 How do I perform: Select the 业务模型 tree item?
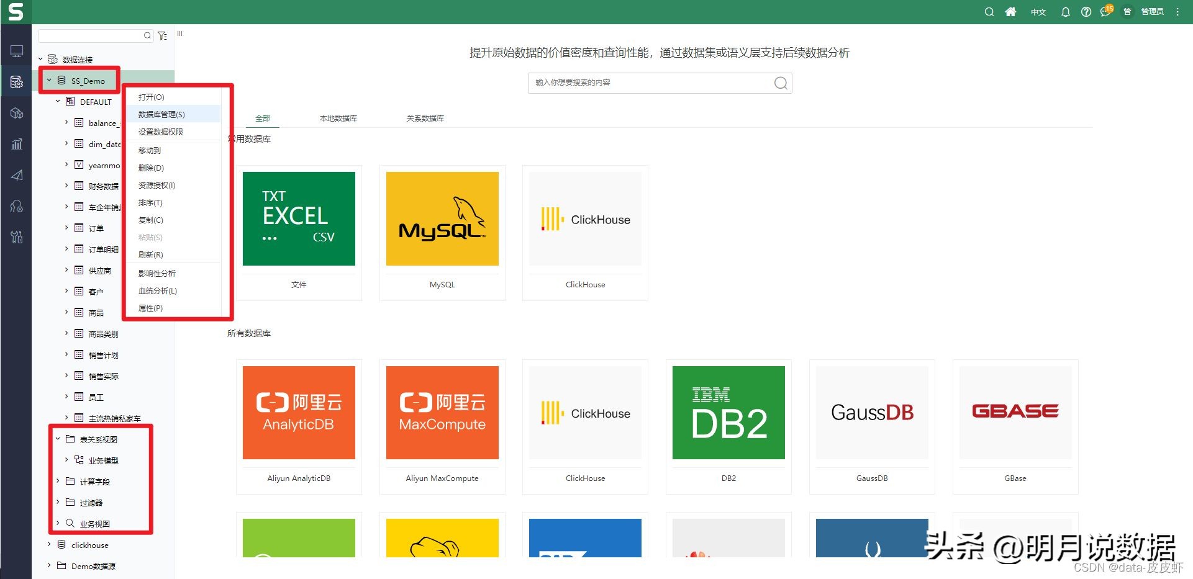103,460
